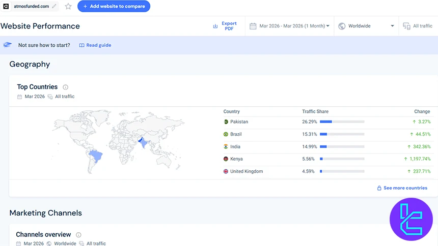Click the Export PDF download icon
Image resolution: width=438 pixels, height=246 pixels.
click(215, 26)
